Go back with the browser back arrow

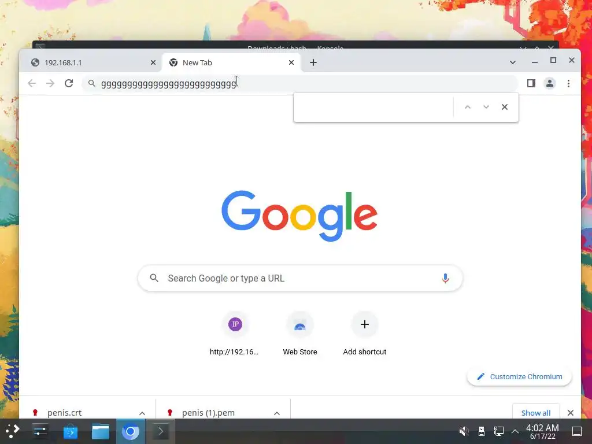[32, 83]
